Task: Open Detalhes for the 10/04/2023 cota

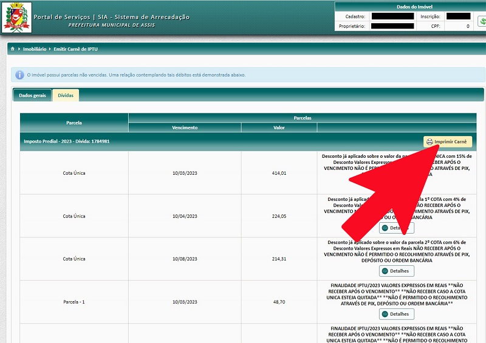Action: (397, 228)
